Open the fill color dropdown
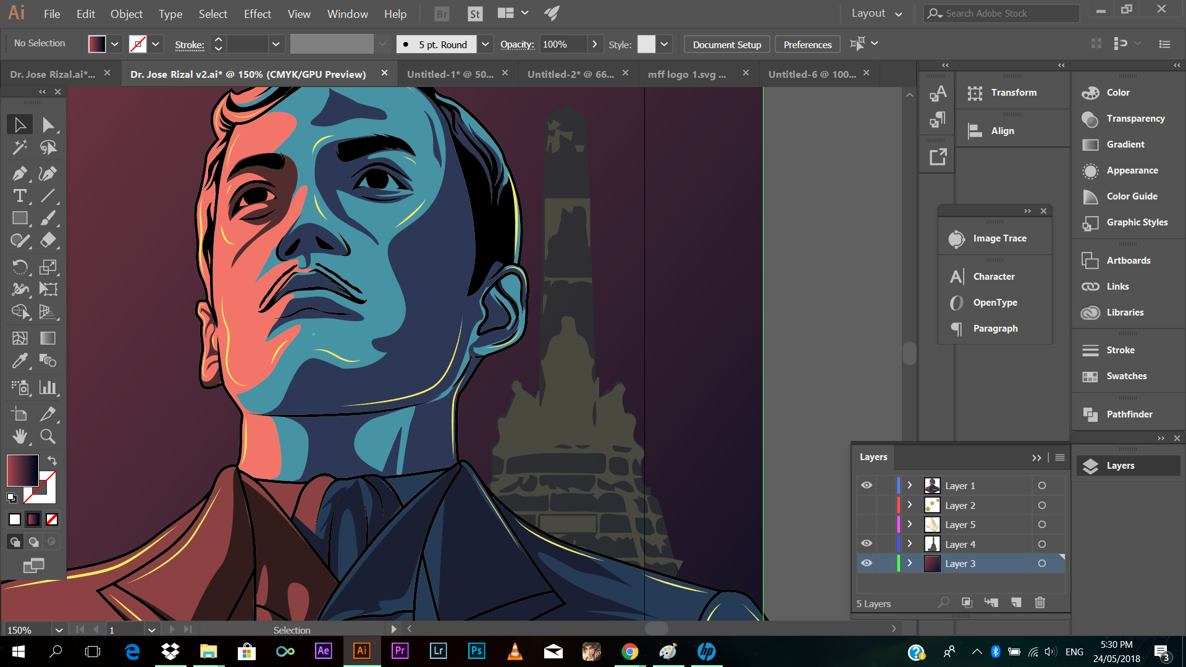The image size is (1186, 667). pyautogui.click(x=115, y=44)
